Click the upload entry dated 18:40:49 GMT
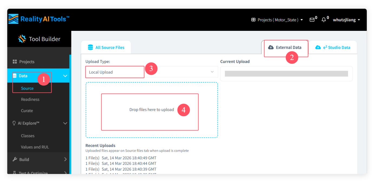The height and width of the screenshot is (181, 374). click(121, 158)
